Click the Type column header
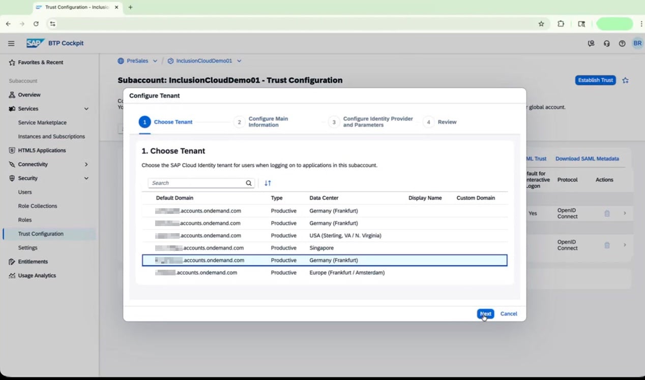The height and width of the screenshot is (380, 645). [277, 198]
